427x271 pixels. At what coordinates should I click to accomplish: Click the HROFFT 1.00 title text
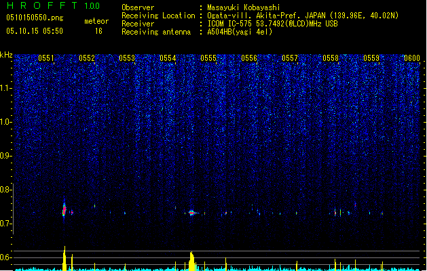point(54,5)
